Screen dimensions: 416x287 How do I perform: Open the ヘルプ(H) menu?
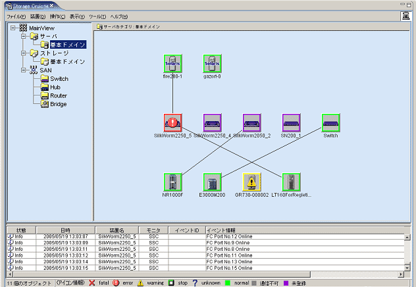coord(119,16)
